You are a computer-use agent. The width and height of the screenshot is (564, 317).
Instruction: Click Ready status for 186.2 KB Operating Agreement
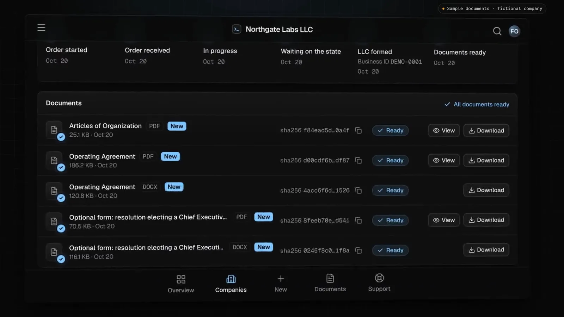pos(390,160)
